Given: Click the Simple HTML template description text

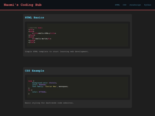Looking at the screenshot, I should pyautogui.click(x=57, y=52).
